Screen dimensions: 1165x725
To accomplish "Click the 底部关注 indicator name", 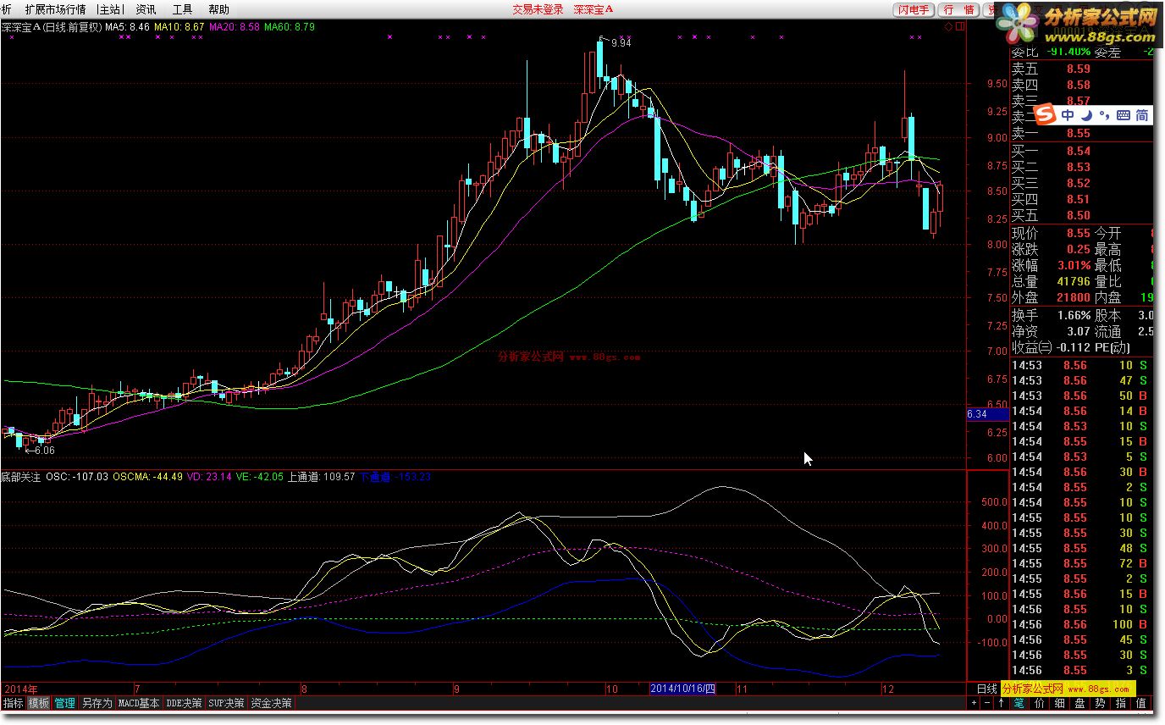I will pyautogui.click(x=21, y=477).
